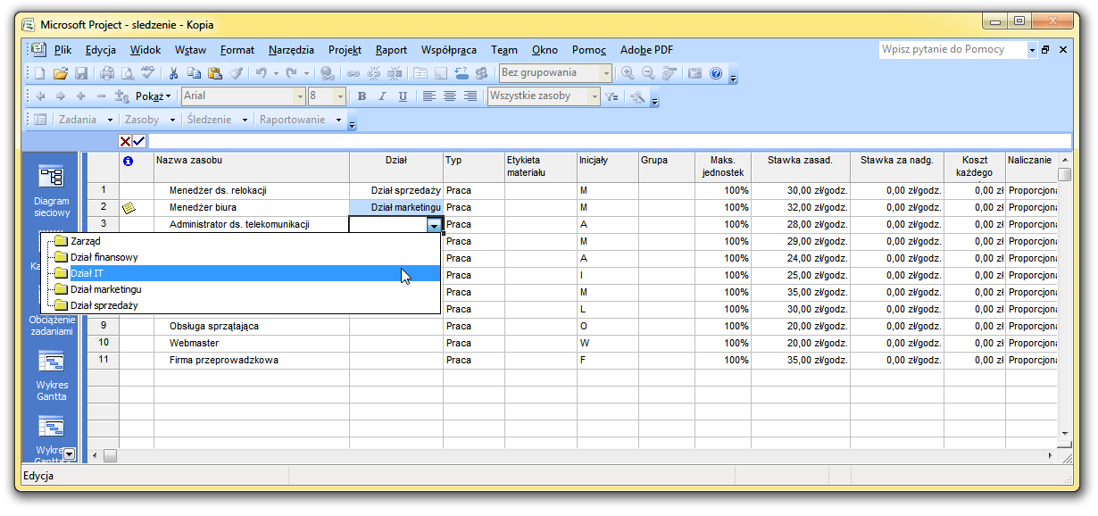Toggle Italic formatting
Image resolution: width=1098 pixels, height=516 pixels.
click(382, 96)
